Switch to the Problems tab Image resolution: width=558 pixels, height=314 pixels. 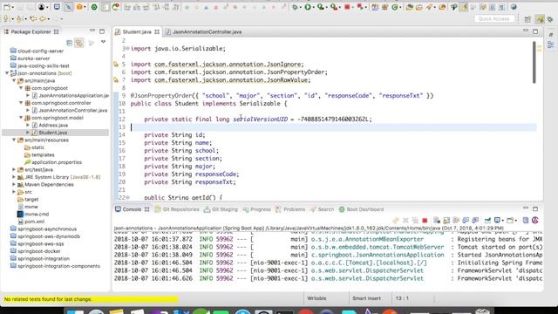click(290, 209)
